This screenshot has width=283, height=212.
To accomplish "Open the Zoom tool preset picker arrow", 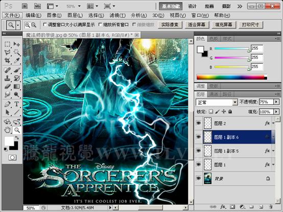I will [x=18, y=25].
